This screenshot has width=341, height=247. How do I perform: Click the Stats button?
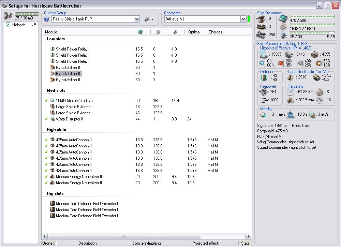245,243
